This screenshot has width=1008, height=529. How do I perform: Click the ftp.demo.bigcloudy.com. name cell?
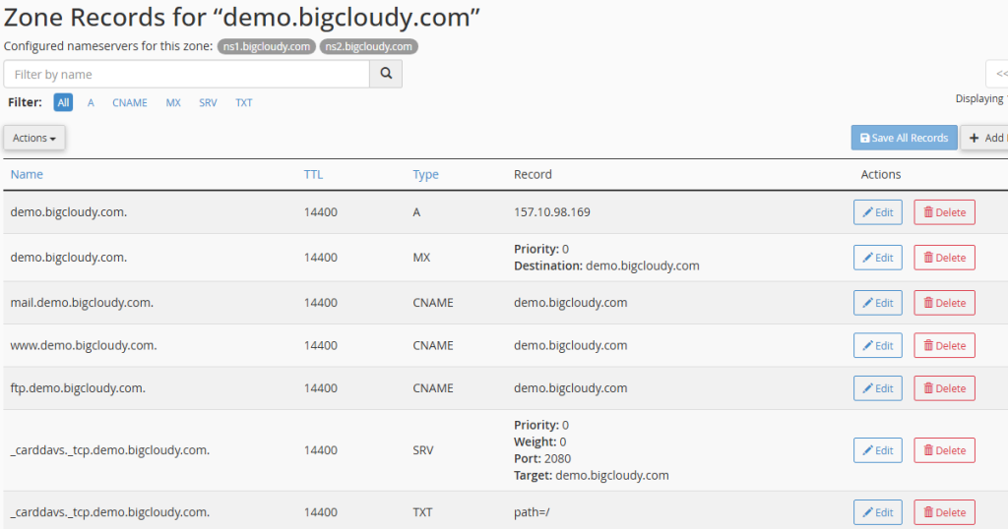coord(78,387)
